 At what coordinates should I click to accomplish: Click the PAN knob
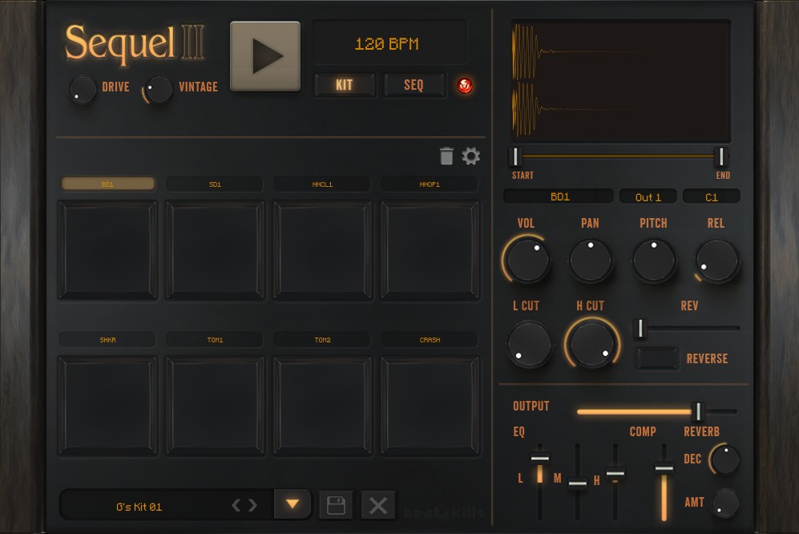pyautogui.click(x=591, y=261)
